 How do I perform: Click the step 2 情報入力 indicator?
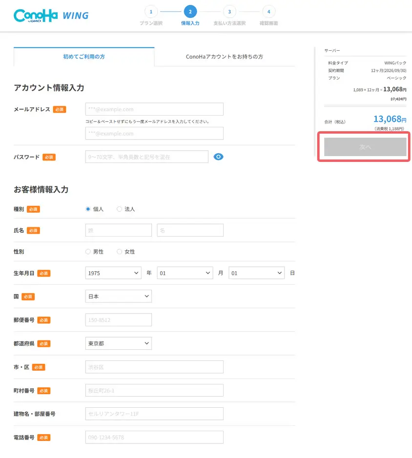190,11
